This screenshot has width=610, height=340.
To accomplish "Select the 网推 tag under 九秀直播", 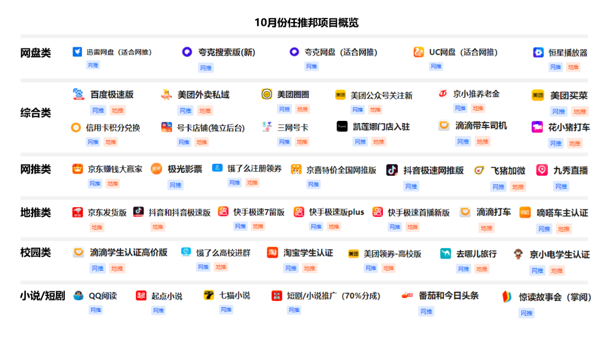I will click(x=561, y=187).
